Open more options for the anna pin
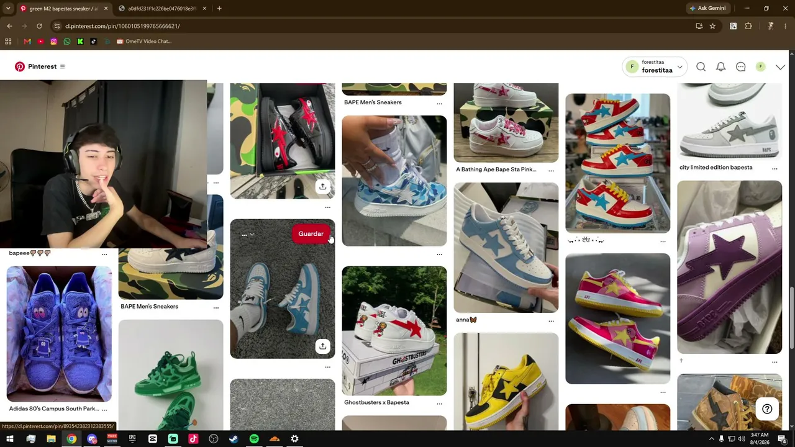 click(551, 321)
